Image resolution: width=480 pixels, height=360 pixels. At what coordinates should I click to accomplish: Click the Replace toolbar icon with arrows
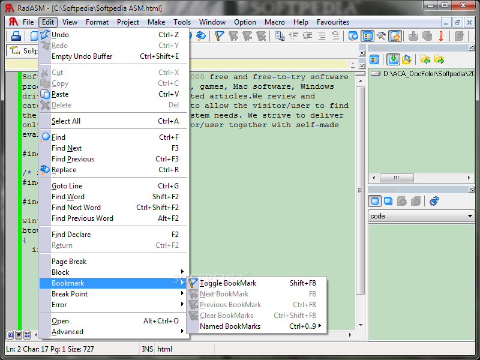pyautogui.click(x=201, y=36)
